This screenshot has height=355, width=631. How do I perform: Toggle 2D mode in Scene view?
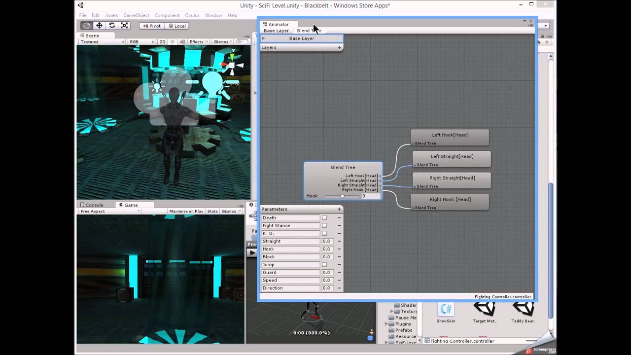click(162, 42)
